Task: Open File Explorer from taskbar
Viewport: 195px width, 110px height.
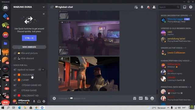Action: tap(25, 108)
